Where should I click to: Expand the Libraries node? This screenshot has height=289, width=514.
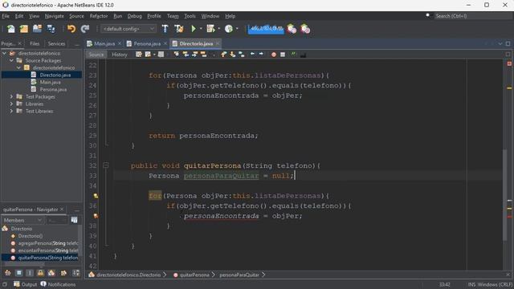[11, 104]
